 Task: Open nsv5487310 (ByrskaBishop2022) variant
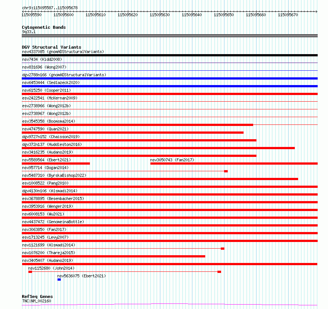(54, 175)
